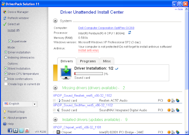Image resolution: width=189 pixels, height=135 pixels.
Task: Uncheck the Silent Installation option
Action: coord(6,68)
